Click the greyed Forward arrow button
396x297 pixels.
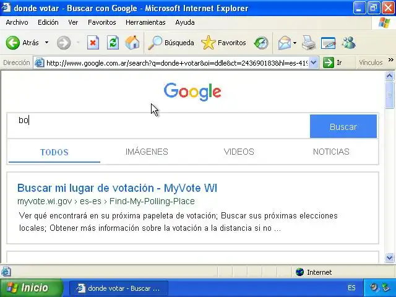[63, 43]
